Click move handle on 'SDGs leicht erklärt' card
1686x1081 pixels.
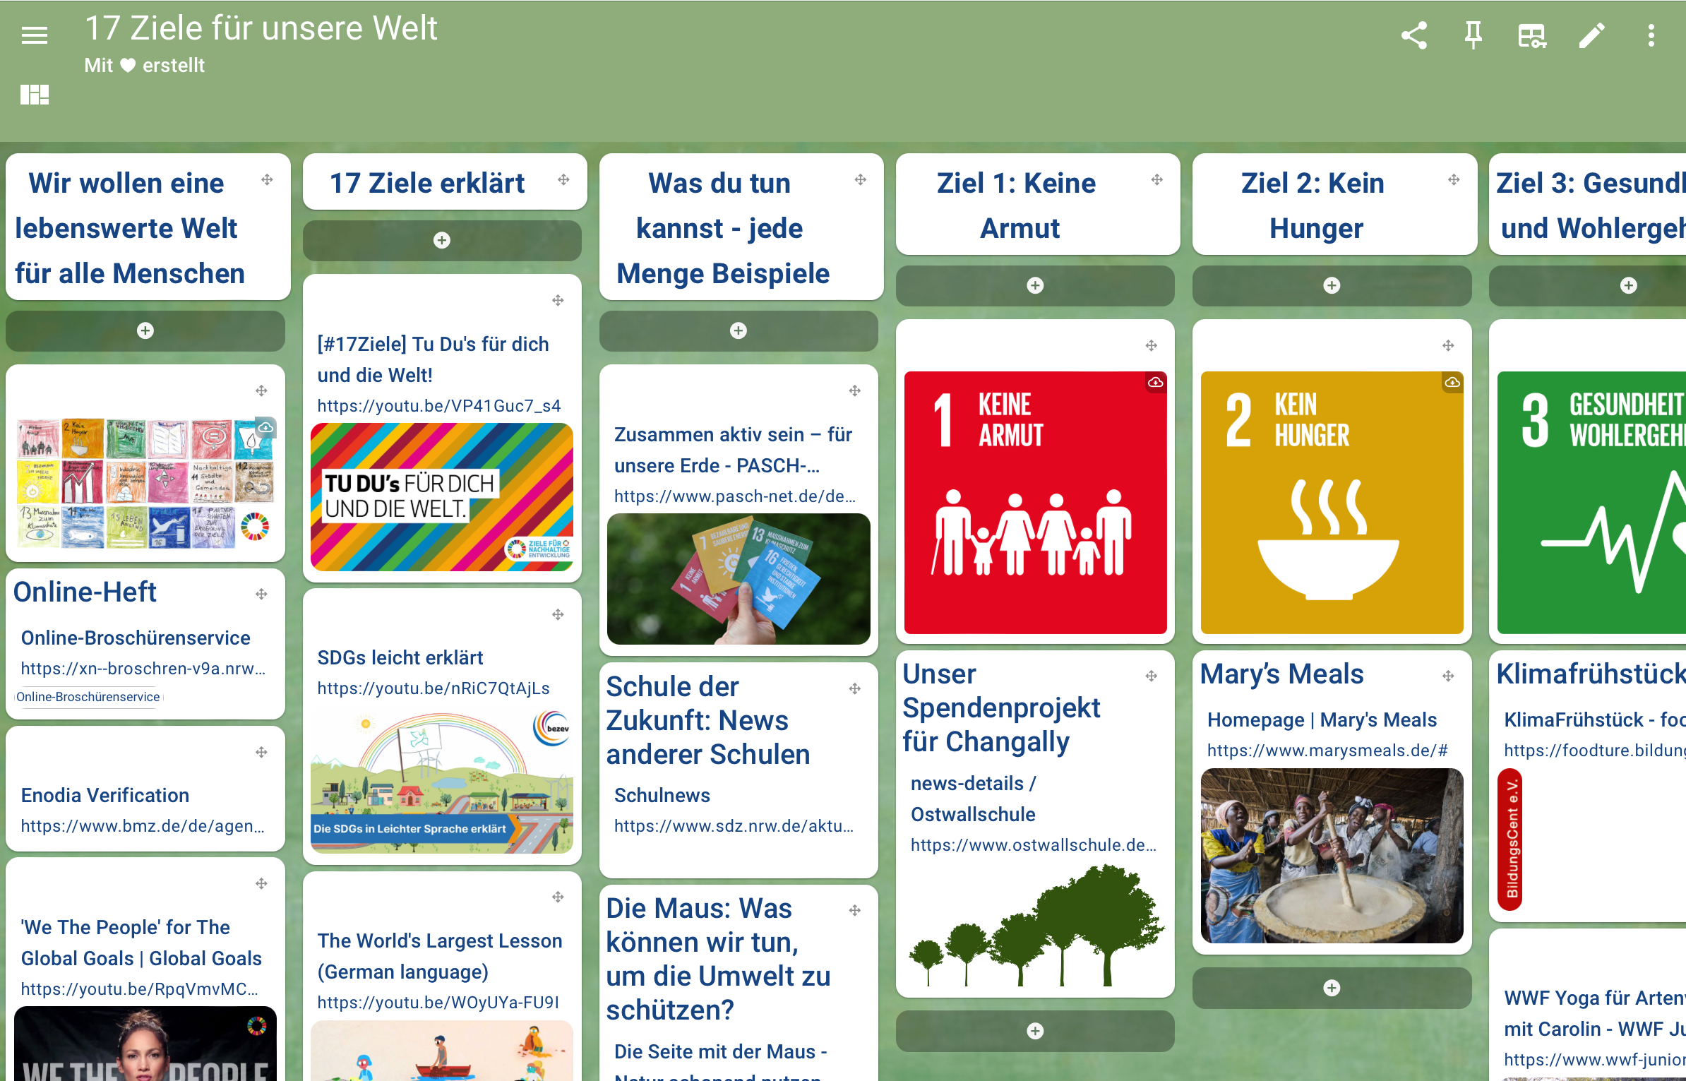point(558,614)
